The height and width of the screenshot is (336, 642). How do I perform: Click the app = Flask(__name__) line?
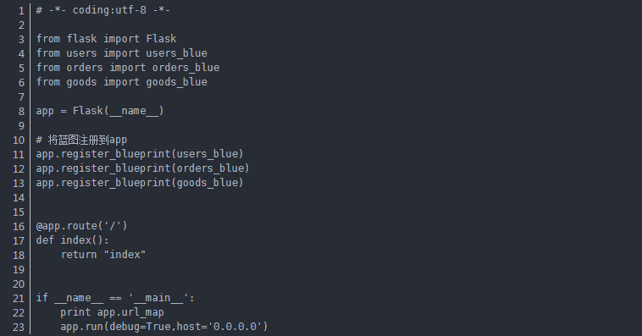[100, 111]
